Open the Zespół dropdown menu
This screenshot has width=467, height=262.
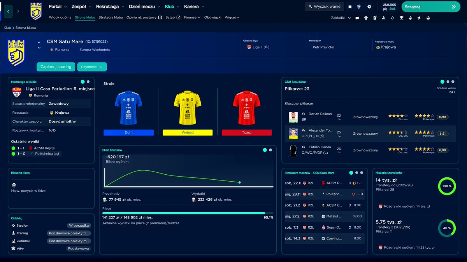pos(82,7)
